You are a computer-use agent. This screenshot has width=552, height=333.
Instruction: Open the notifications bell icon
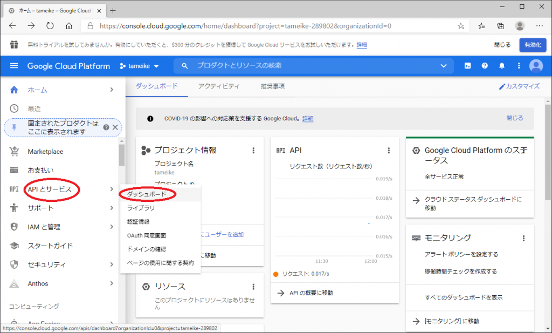point(502,66)
